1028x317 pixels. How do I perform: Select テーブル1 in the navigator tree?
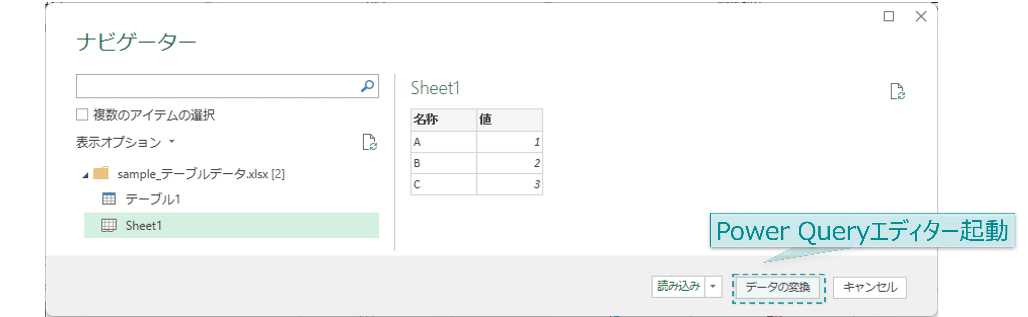pyautogui.click(x=153, y=199)
